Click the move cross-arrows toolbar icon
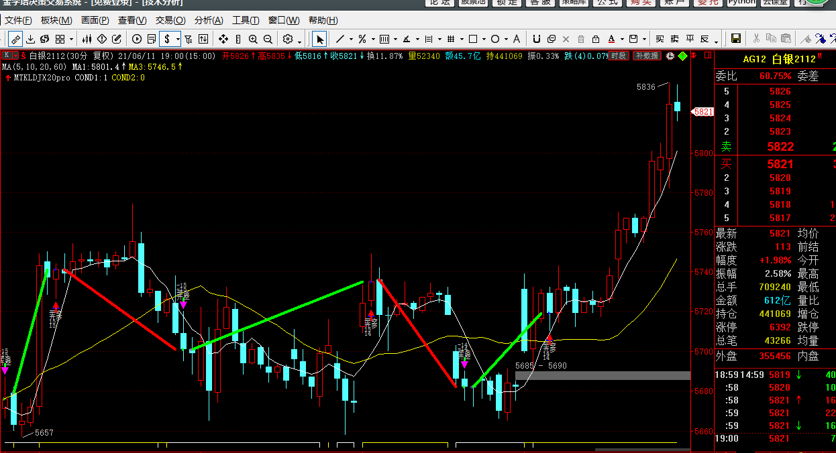This screenshot has height=453, width=836. coord(223,39)
